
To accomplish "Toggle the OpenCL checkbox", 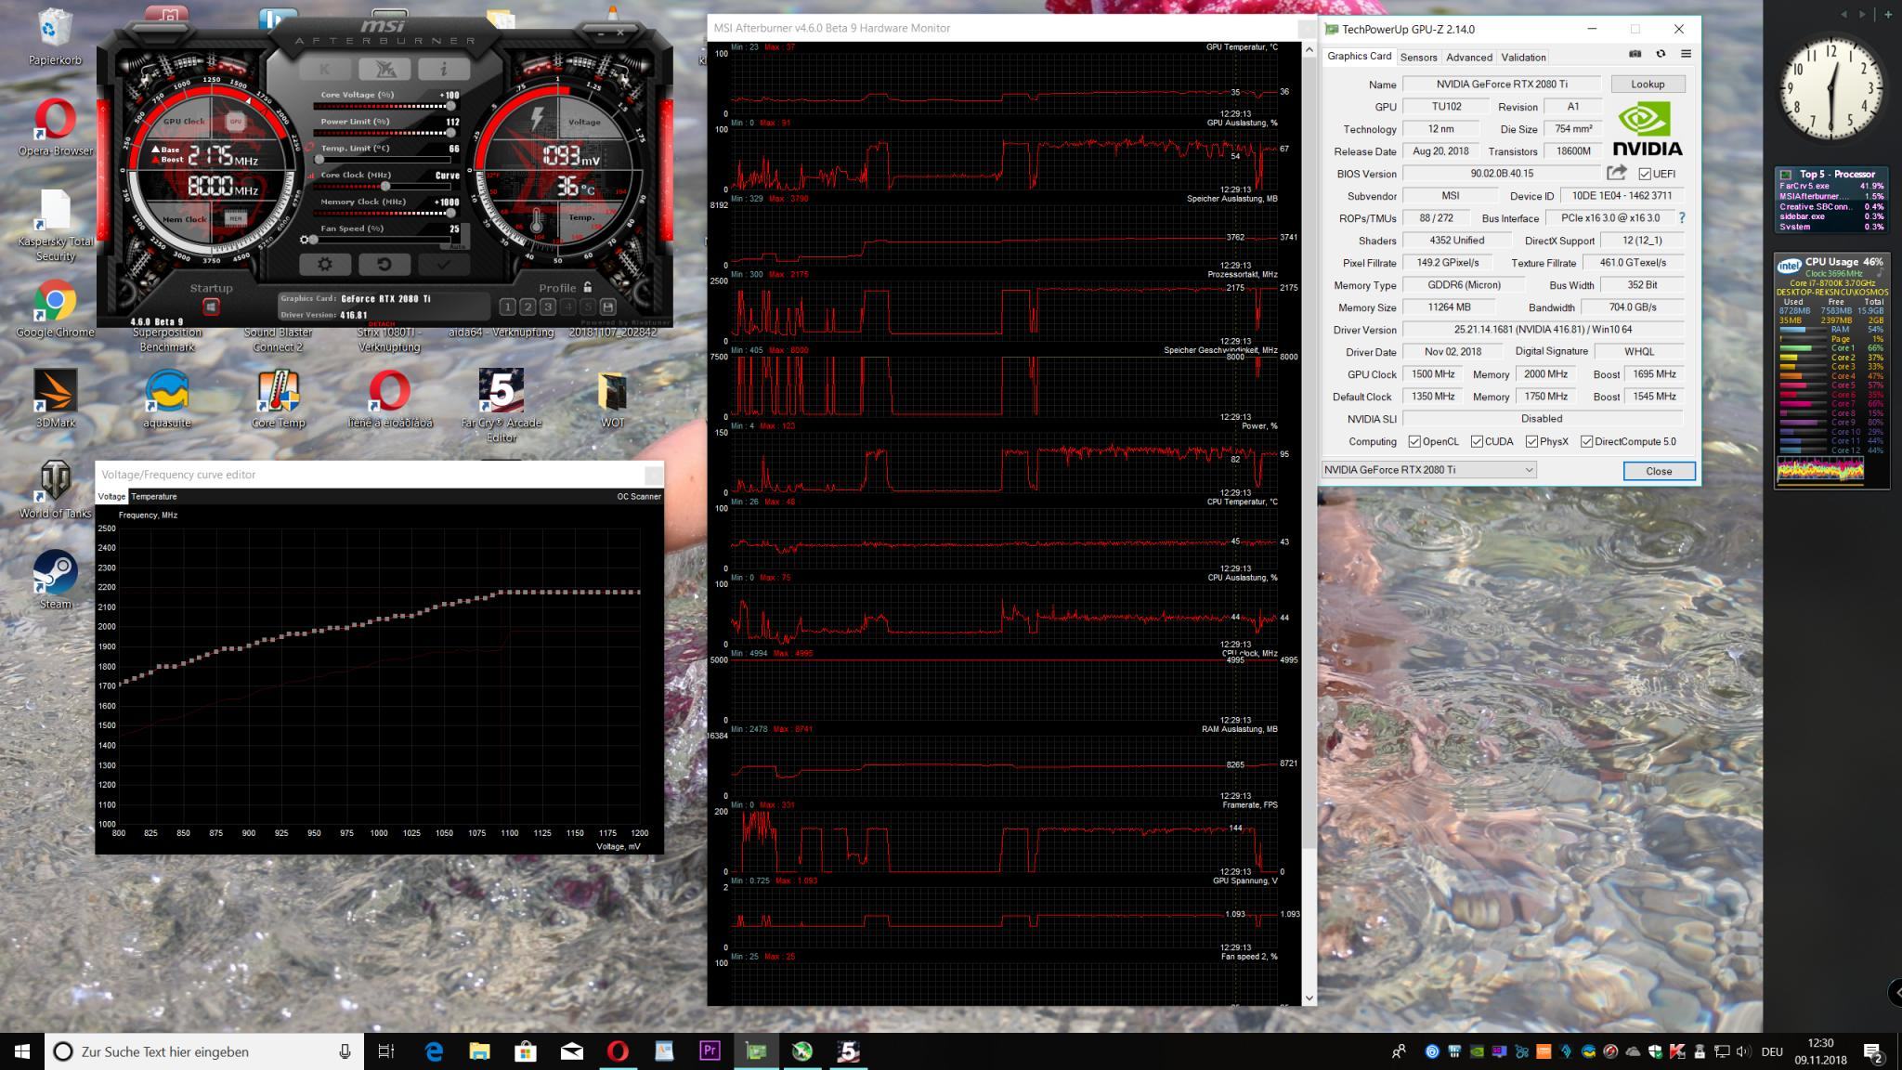I will pos(1414,442).
